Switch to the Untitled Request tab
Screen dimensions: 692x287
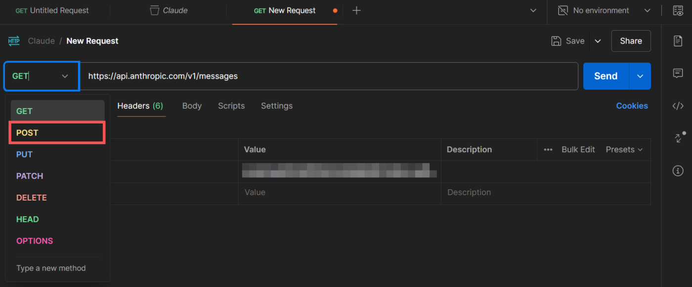52,10
